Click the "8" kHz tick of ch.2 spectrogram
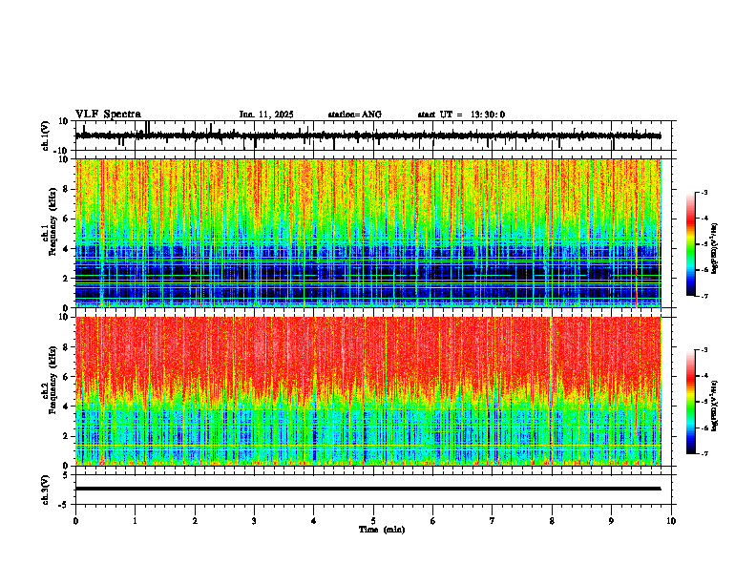 (66, 347)
